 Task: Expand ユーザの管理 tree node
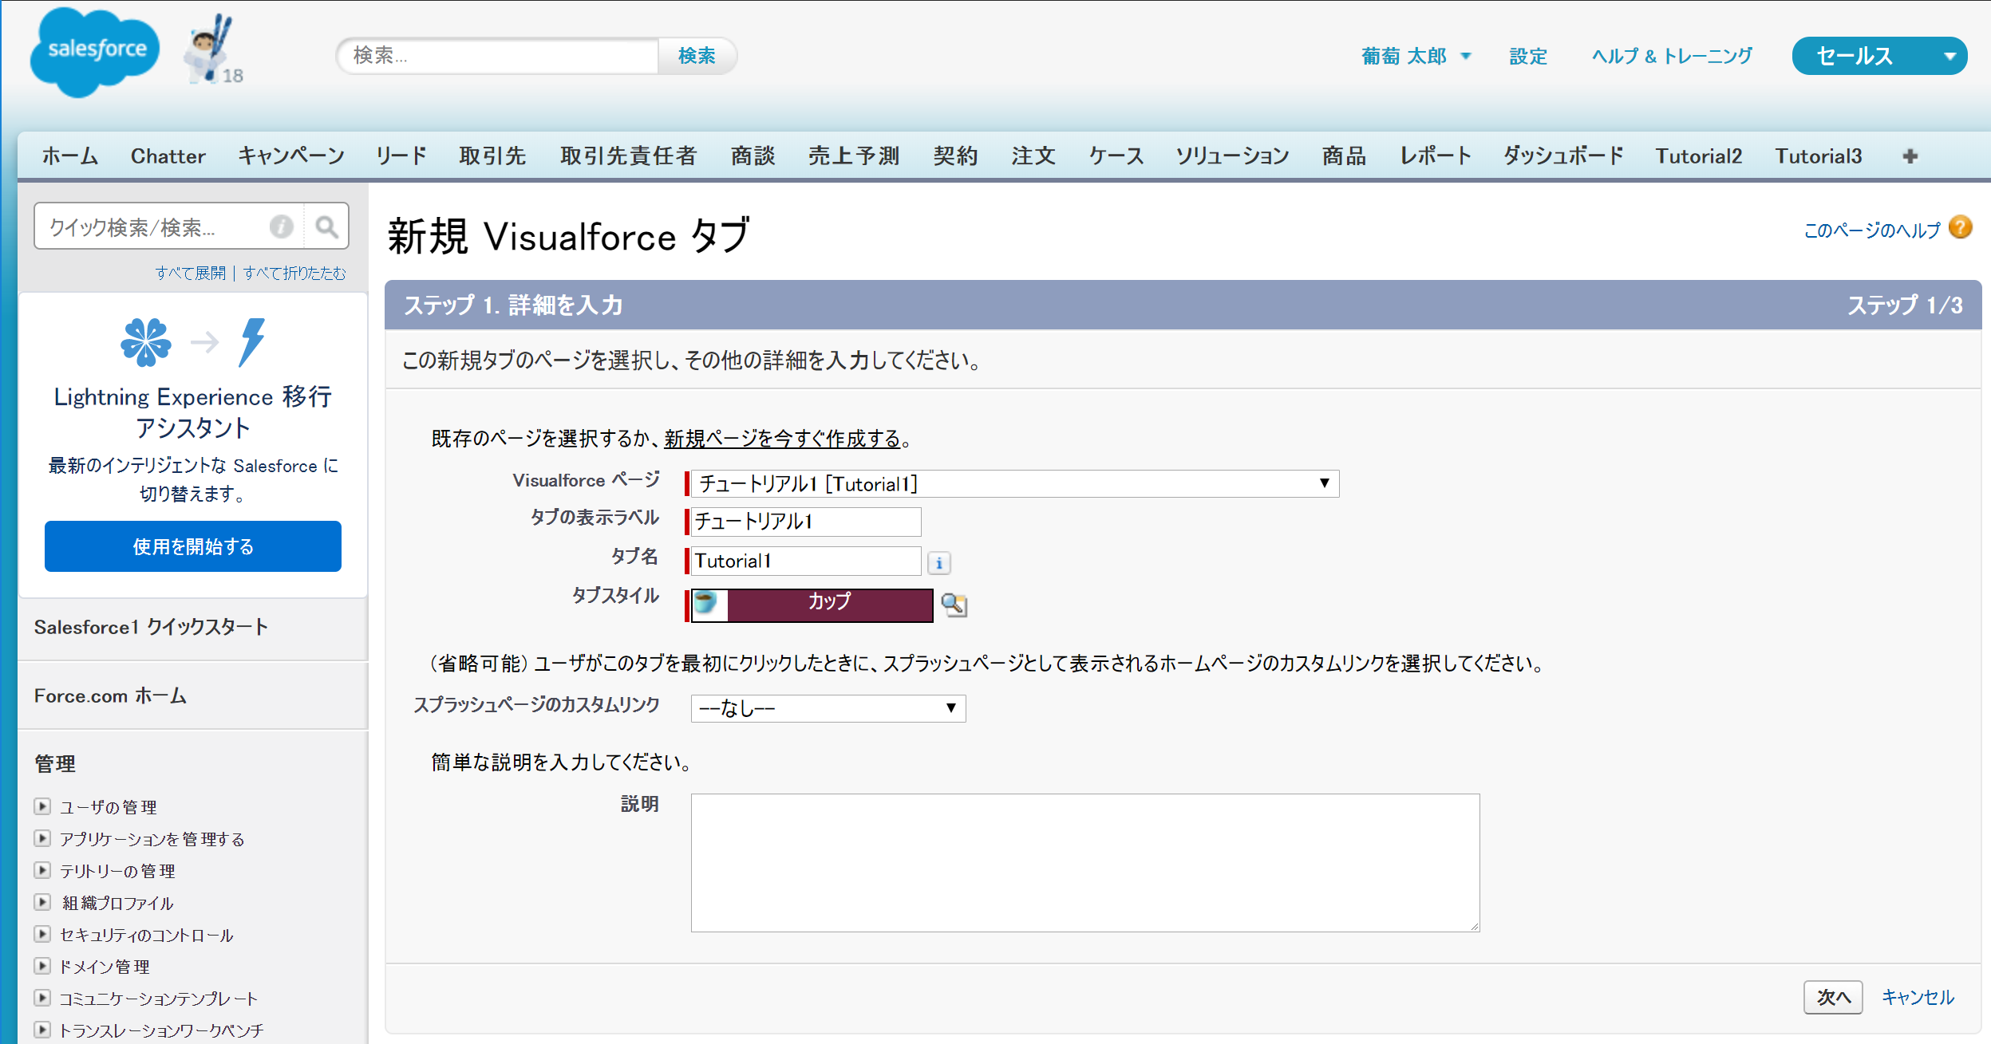click(42, 806)
